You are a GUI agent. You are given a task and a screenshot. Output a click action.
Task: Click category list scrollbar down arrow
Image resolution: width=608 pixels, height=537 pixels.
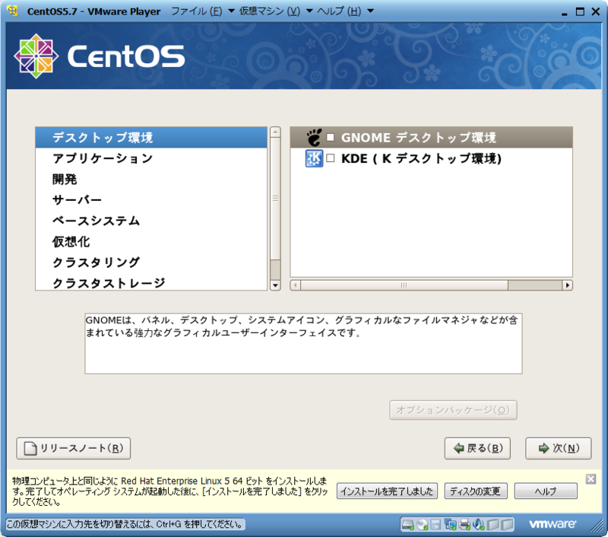click(x=275, y=285)
